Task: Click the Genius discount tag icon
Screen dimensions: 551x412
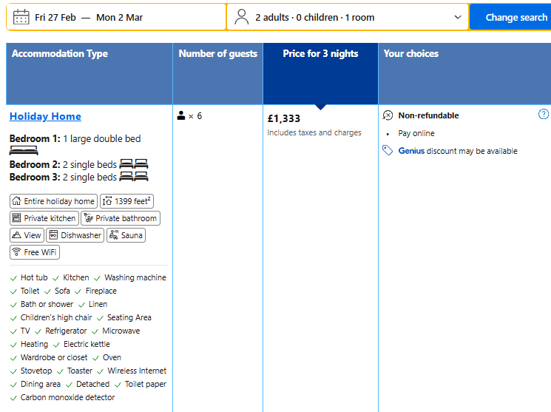Action: 388,151
